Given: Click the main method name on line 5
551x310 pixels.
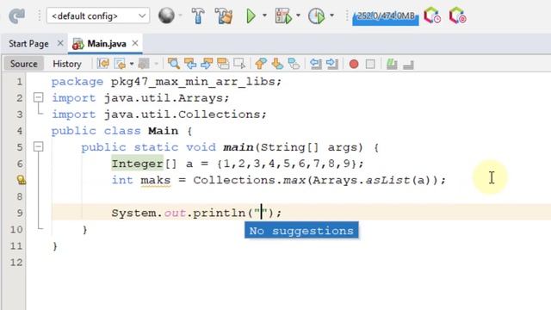Looking at the screenshot, I should click(x=238, y=147).
